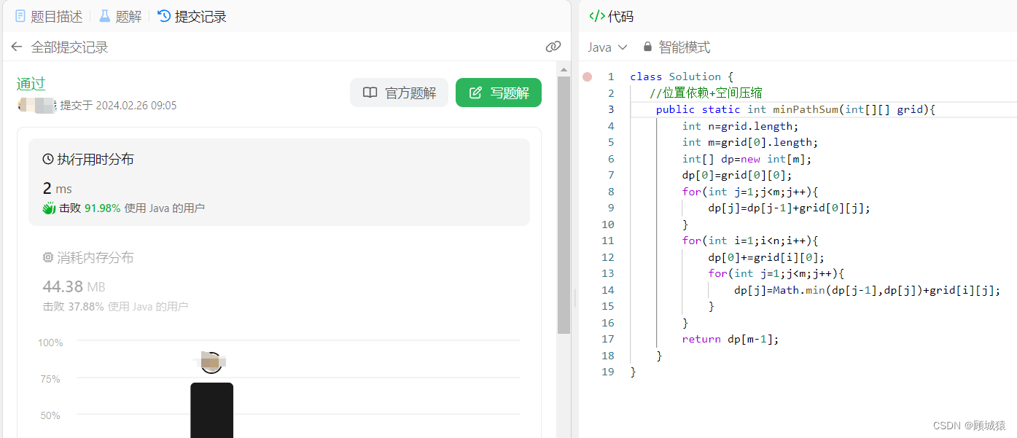Click the line 'int[] dp=new int[m];'

(x=747, y=159)
